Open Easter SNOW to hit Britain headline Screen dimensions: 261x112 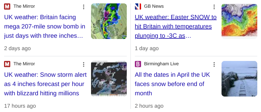[176, 27]
